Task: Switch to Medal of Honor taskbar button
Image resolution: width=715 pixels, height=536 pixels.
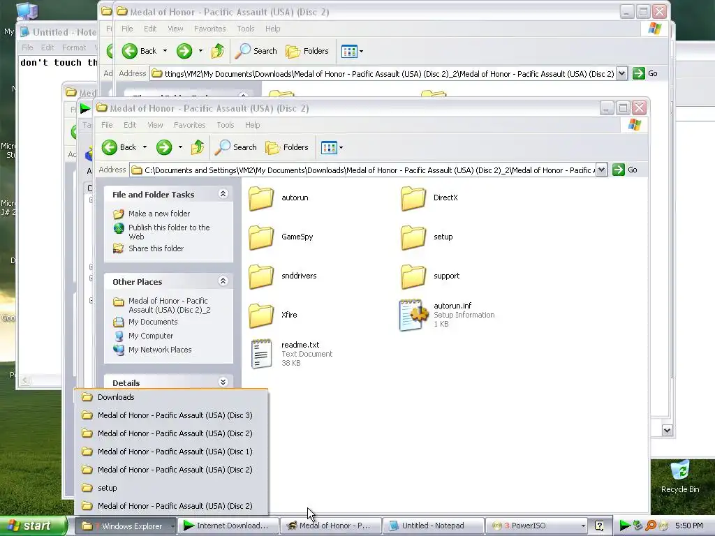Action: [x=330, y=526]
